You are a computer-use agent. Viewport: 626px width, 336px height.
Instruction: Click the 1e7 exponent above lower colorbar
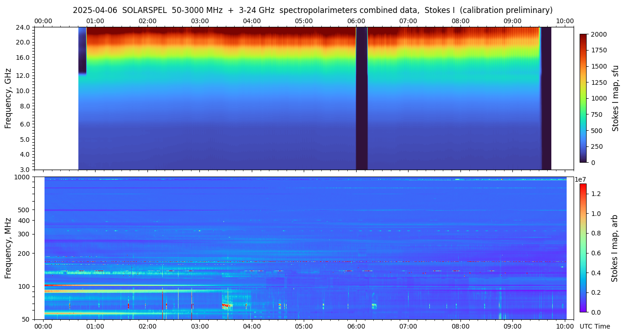coord(581,179)
